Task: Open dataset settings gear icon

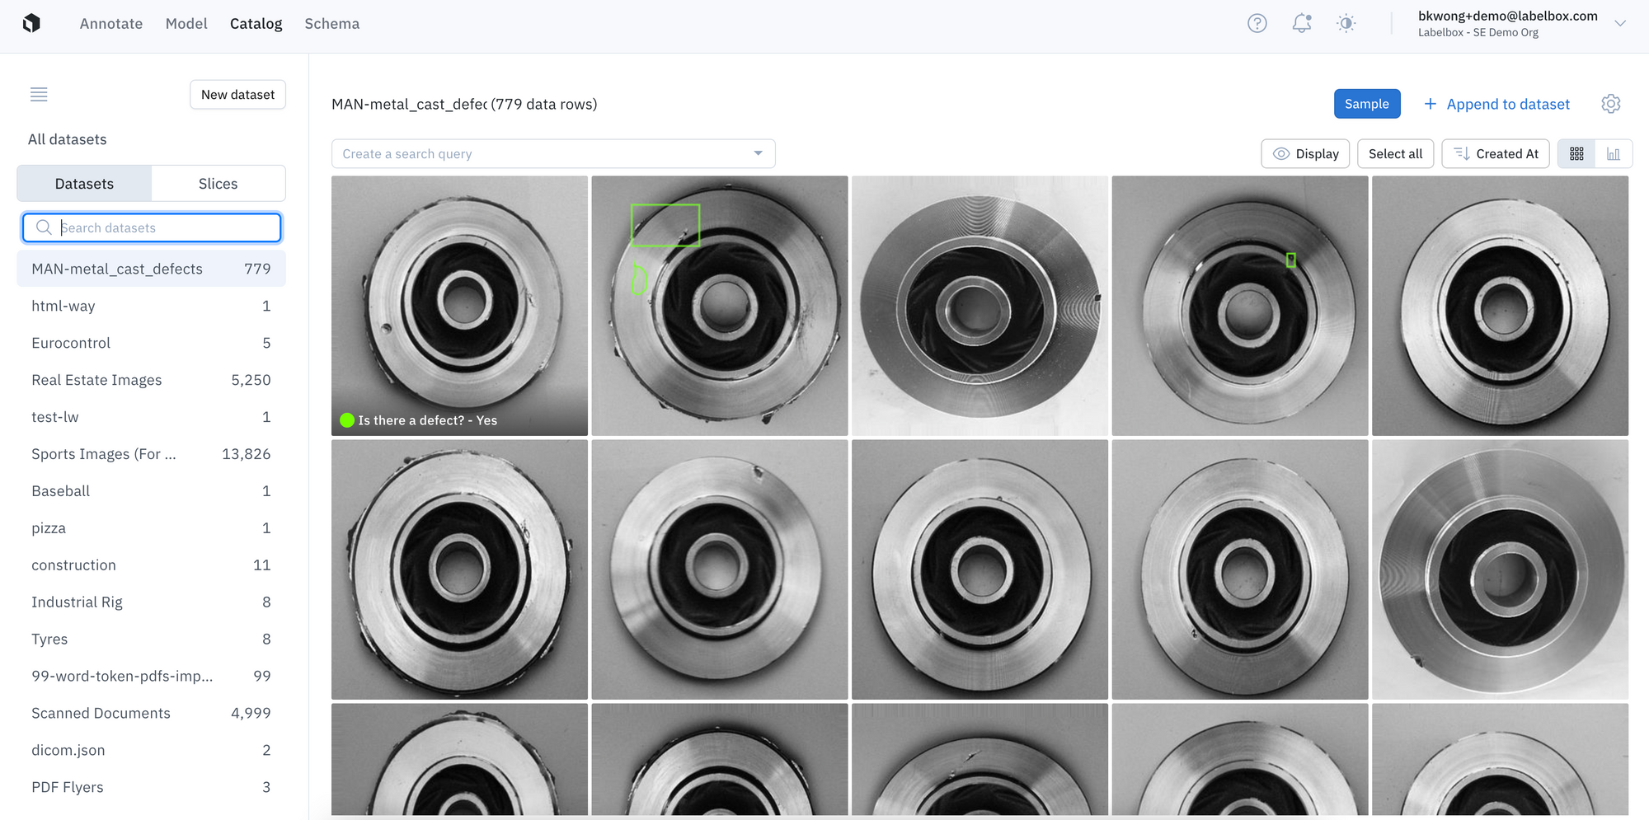Action: (1610, 104)
